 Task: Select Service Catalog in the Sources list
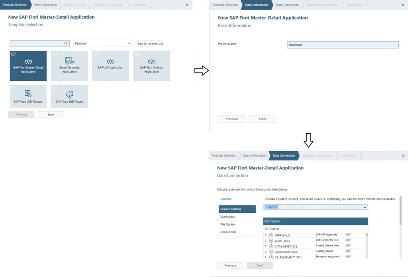(237, 209)
